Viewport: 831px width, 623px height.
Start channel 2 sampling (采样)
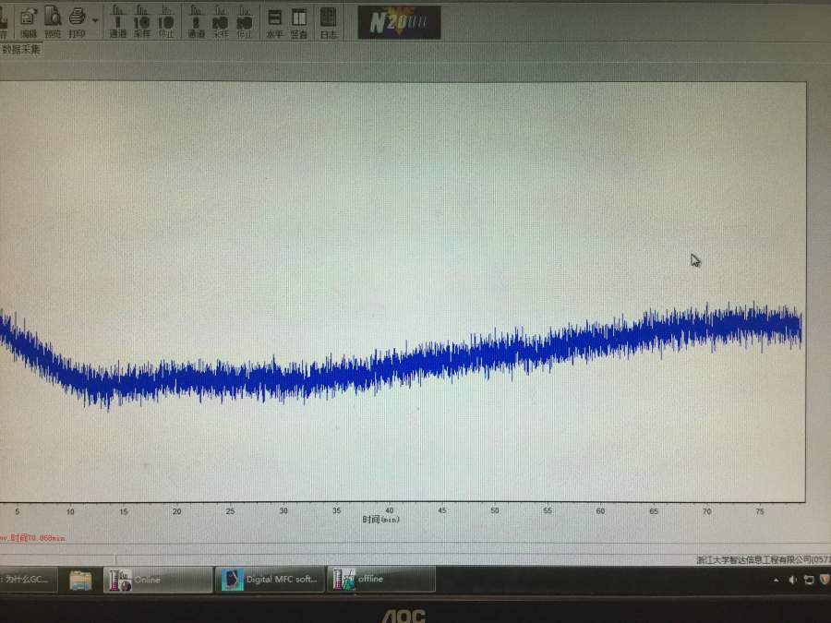tap(220, 22)
